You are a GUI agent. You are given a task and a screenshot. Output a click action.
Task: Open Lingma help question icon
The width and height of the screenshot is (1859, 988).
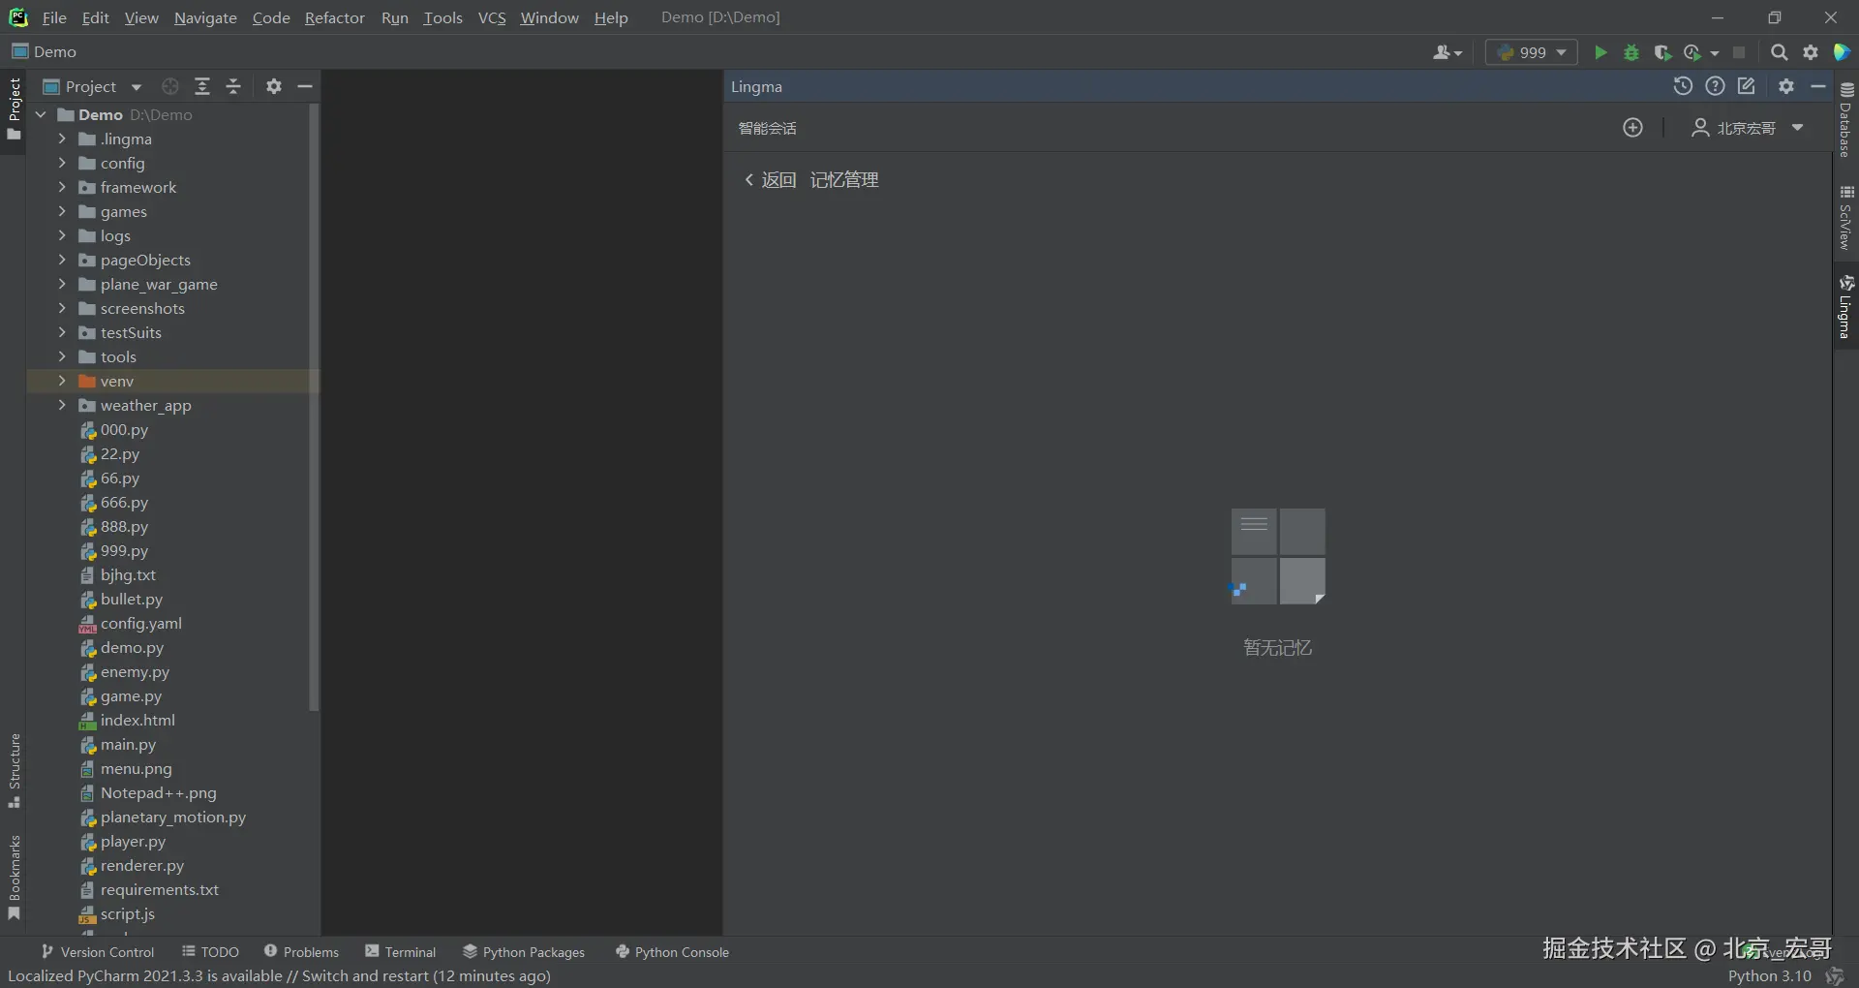click(1715, 86)
